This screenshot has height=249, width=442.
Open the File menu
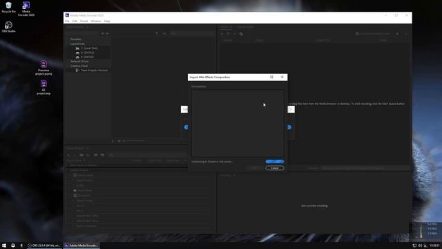coord(67,21)
